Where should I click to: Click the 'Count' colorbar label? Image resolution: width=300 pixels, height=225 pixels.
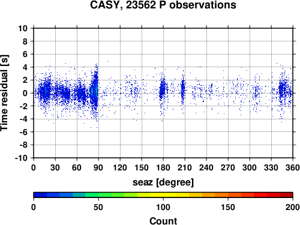click(x=163, y=221)
